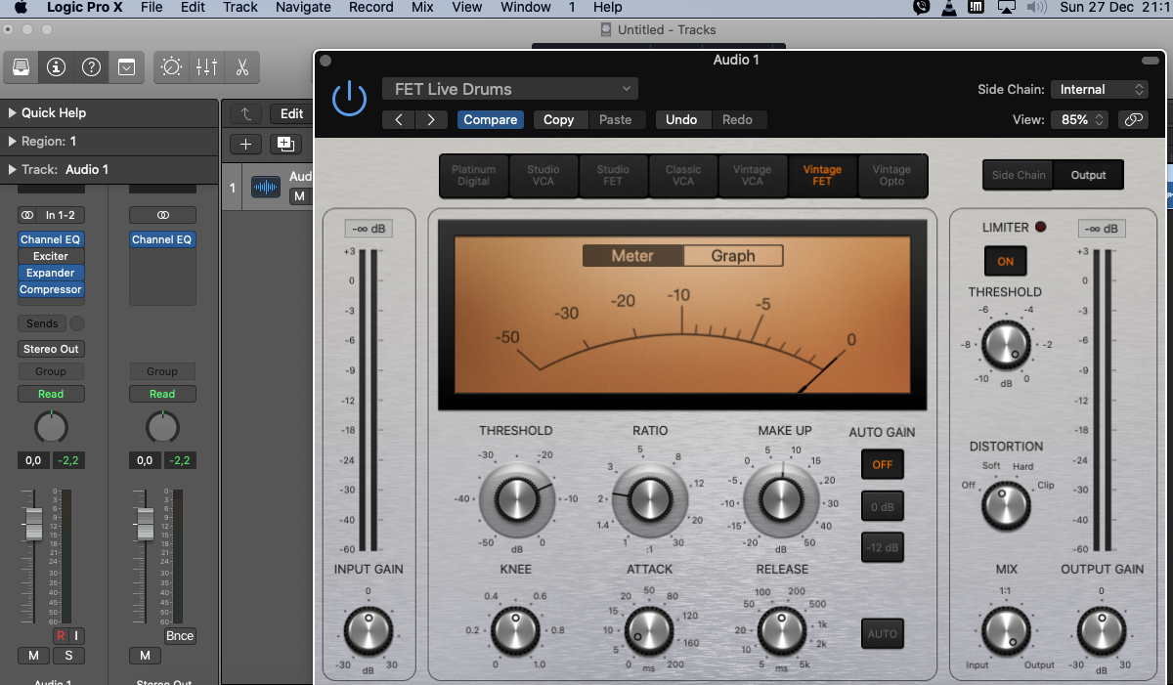Click the Stereo Out channel stereo format icon

click(x=163, y=215)
